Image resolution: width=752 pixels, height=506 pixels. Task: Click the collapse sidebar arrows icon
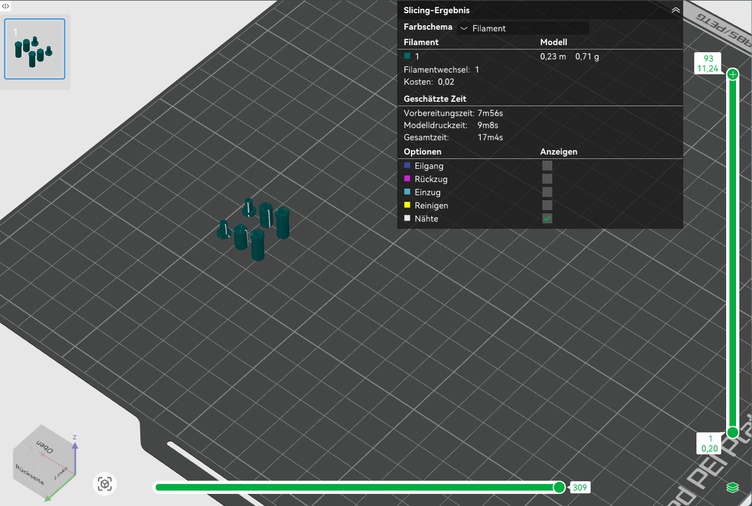(6, 5)
